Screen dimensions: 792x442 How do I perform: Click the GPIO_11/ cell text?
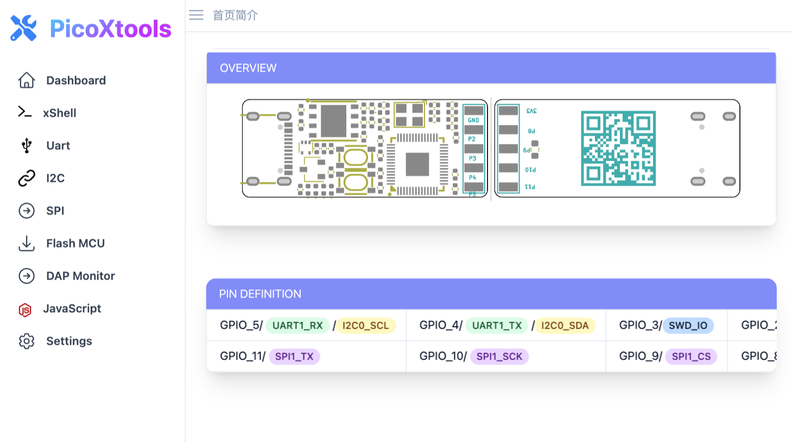[x=243, y=356]
